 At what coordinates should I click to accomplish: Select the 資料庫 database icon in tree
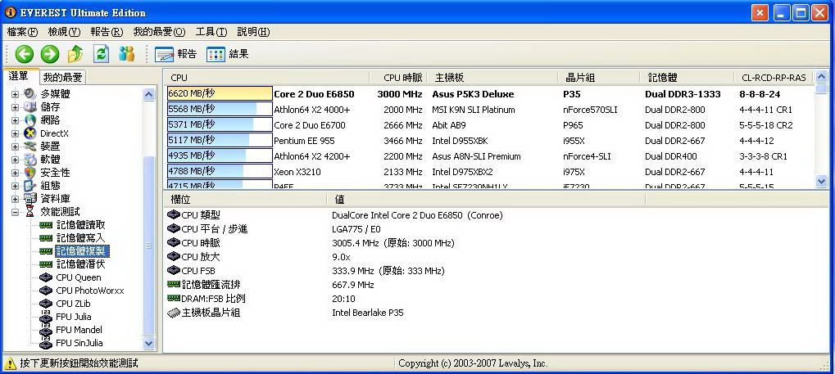point(30,198)
